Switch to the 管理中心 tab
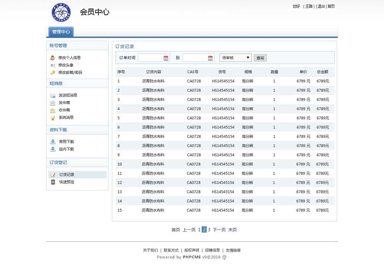The height and width of the screenshot is (270, 384). [61, 32]
